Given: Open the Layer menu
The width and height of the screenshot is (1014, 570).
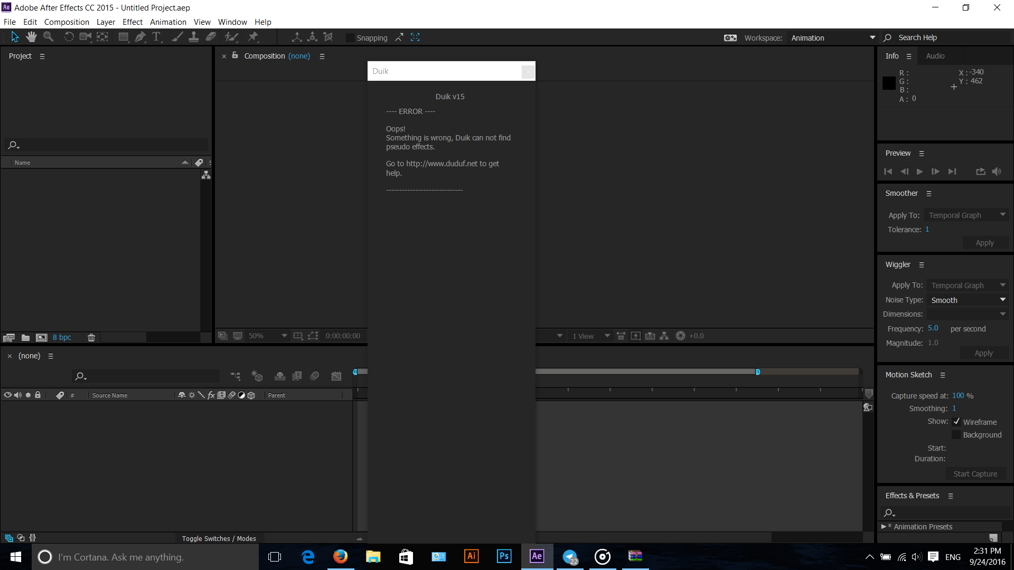Looking at the screenshot, I should coord(106,22).
